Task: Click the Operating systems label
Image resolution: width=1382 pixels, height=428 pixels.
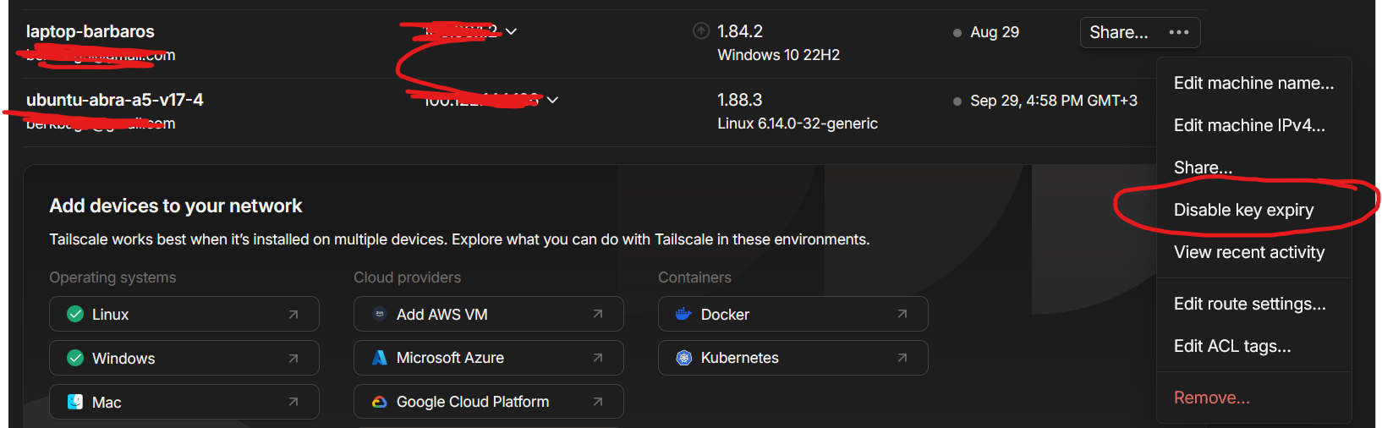Action: (x=112, y=277)
